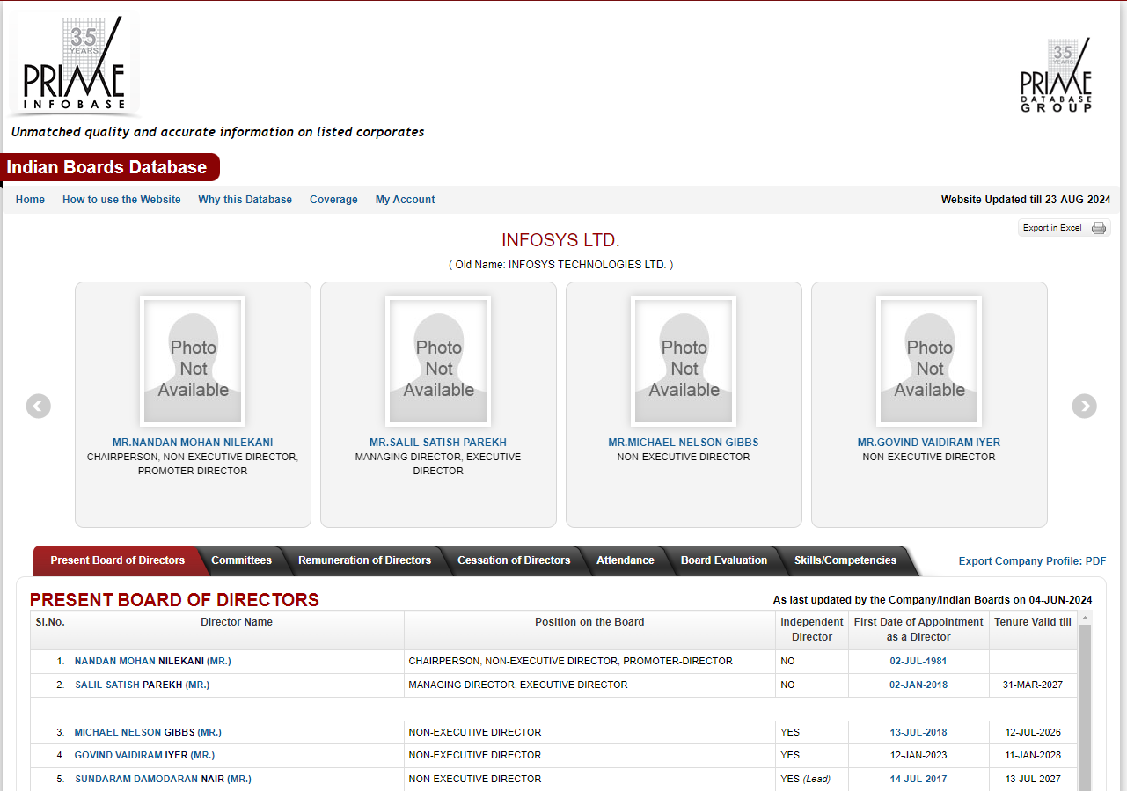Show the Attendance tab
Screen dimensions: 1127x791
point(625,560)
